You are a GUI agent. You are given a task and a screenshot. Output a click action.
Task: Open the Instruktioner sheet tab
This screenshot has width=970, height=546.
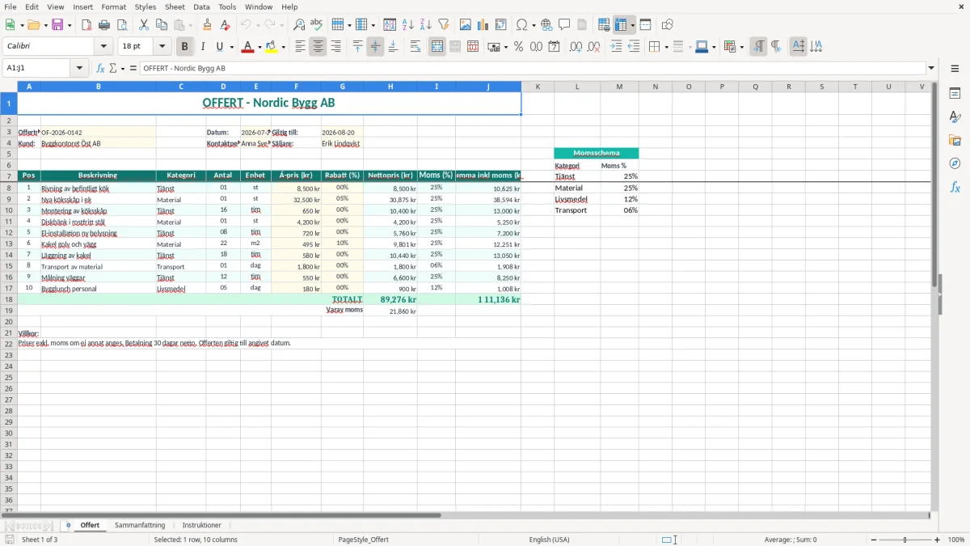[x=202, y=525]
